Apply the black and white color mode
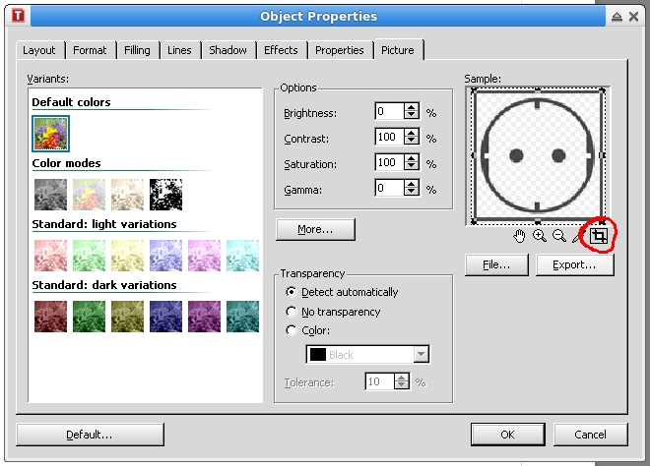 166,194
